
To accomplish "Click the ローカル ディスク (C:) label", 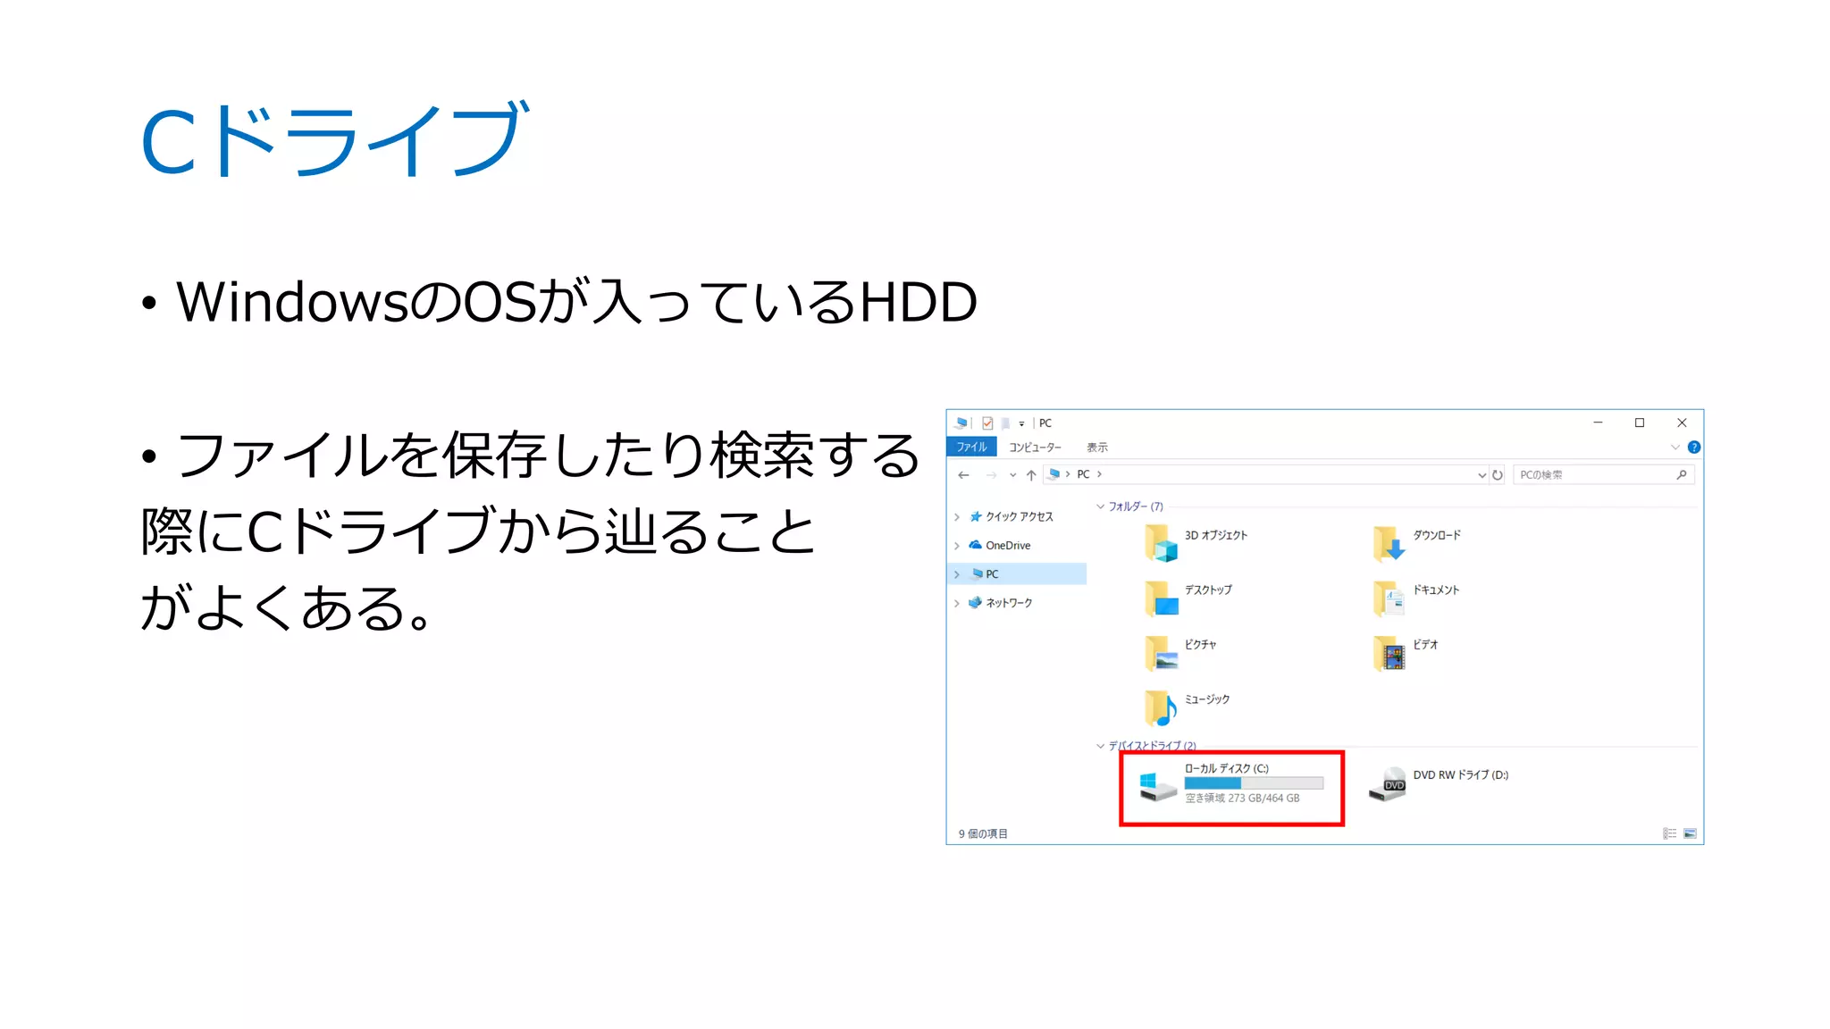I will pyautogui.click(x=1227, y=768).
